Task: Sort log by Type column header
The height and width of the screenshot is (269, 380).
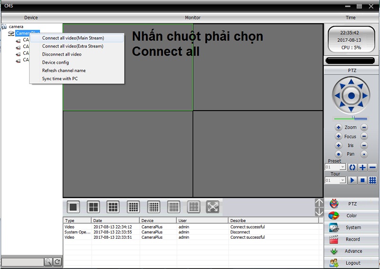Action: [77, 221]
